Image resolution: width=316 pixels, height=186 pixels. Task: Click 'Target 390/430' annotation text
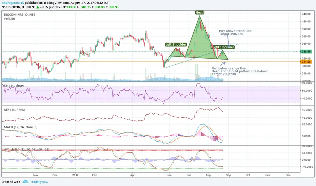[231, 34]
